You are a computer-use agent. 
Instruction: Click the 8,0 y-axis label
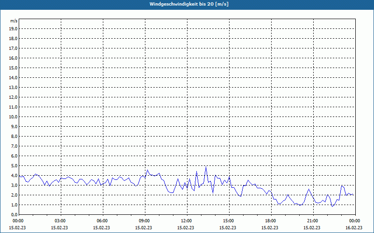coord(14,136)
